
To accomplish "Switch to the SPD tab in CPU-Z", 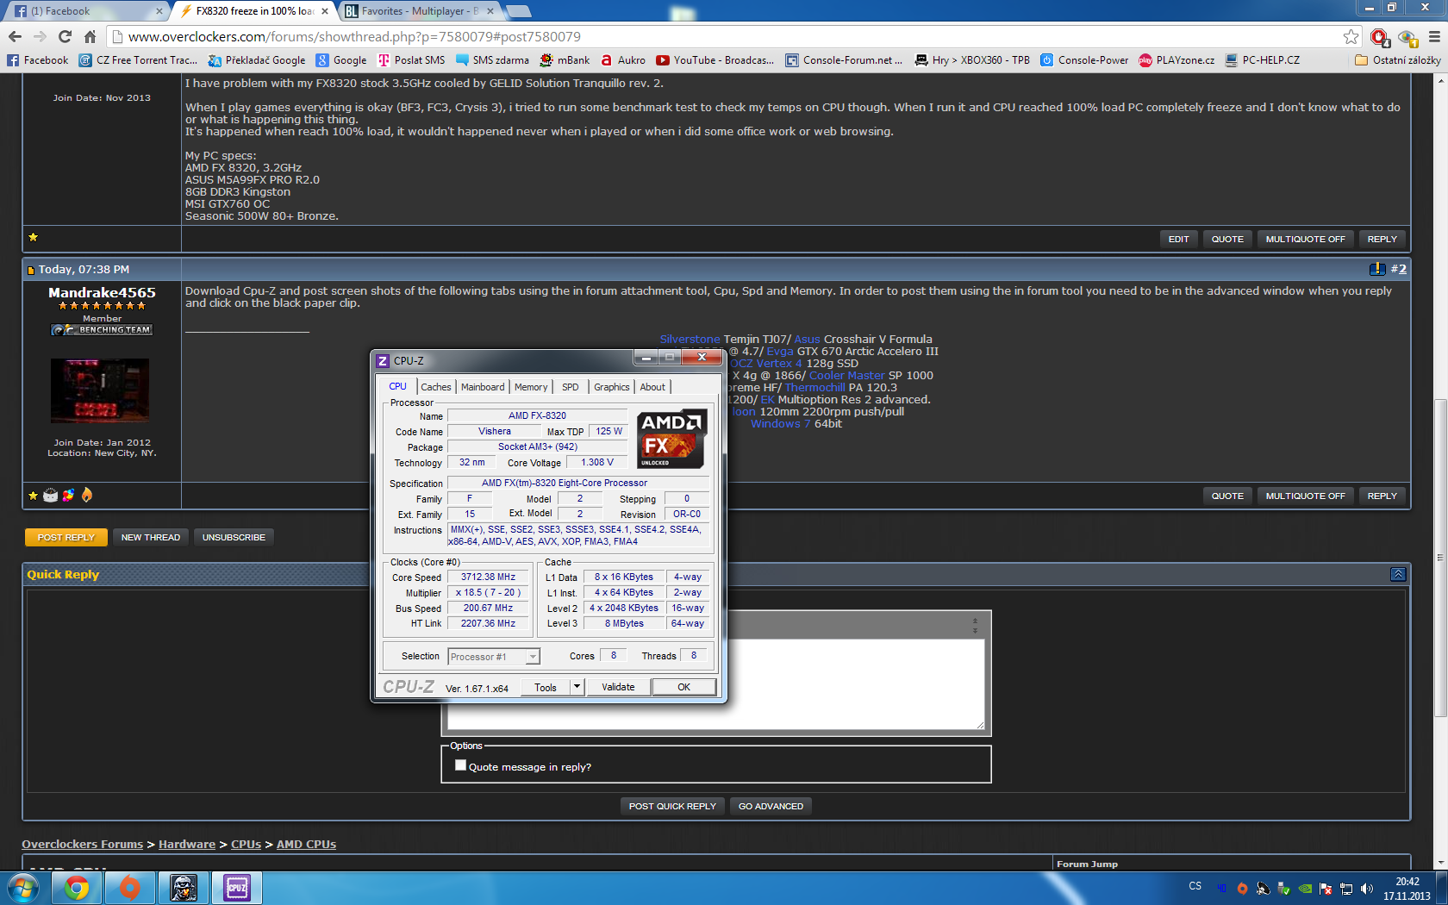I will click(x=570, y=387).
